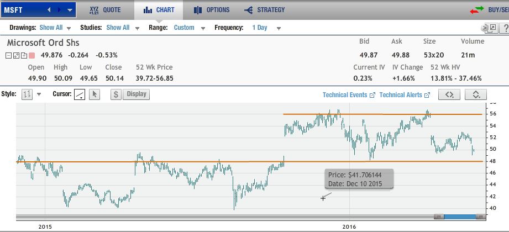The width and height of the screenshot is (509, 232).
Task: Open the chart Style dropdown arrow
Action: pyautogui.click(x=39, y=95)
